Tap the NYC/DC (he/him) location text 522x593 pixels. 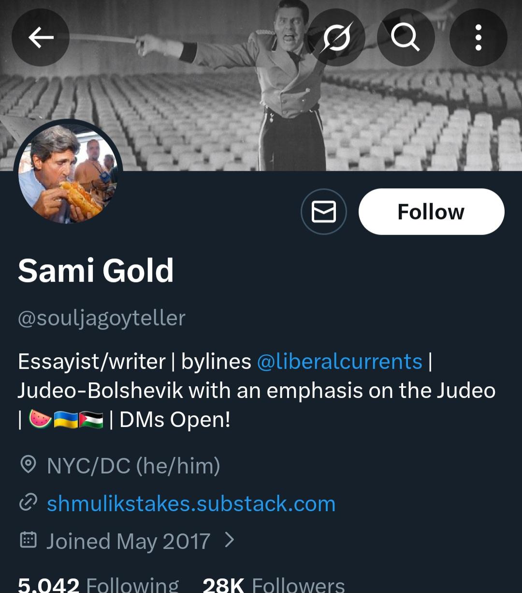(x=133, y=466)
